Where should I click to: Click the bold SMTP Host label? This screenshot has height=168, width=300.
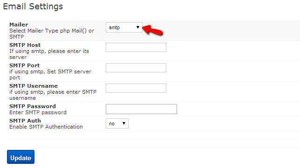coord(25,45)
